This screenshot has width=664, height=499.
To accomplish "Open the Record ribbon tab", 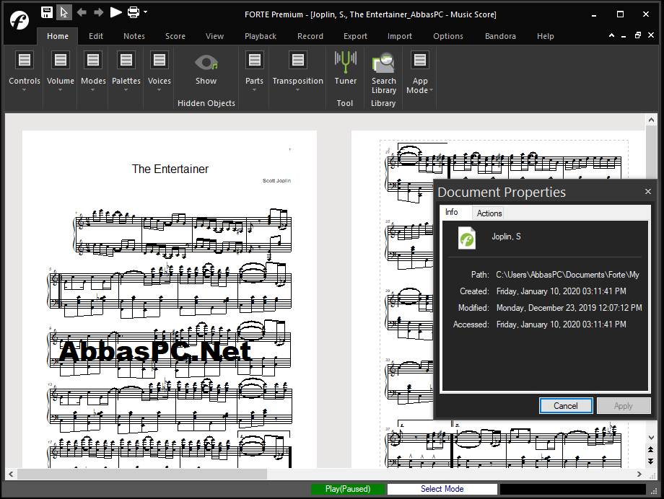I will [x=310, y=36].
